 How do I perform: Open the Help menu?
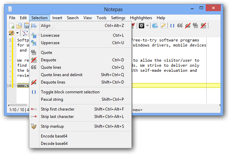[x=161, y=18]
